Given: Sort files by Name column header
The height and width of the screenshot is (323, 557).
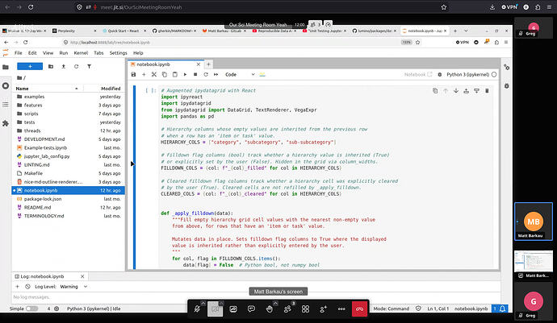Looking at the screenshot, I should tap(48, 89).
